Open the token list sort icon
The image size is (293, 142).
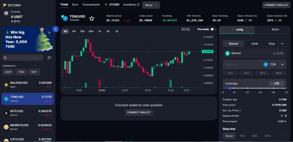coord(49,58)
